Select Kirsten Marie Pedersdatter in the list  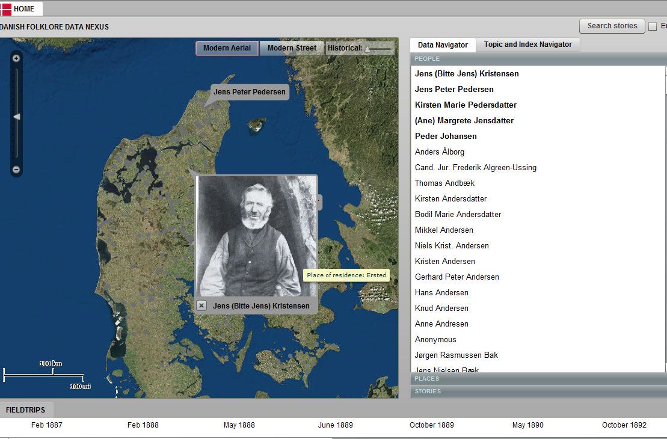[466, 105]
